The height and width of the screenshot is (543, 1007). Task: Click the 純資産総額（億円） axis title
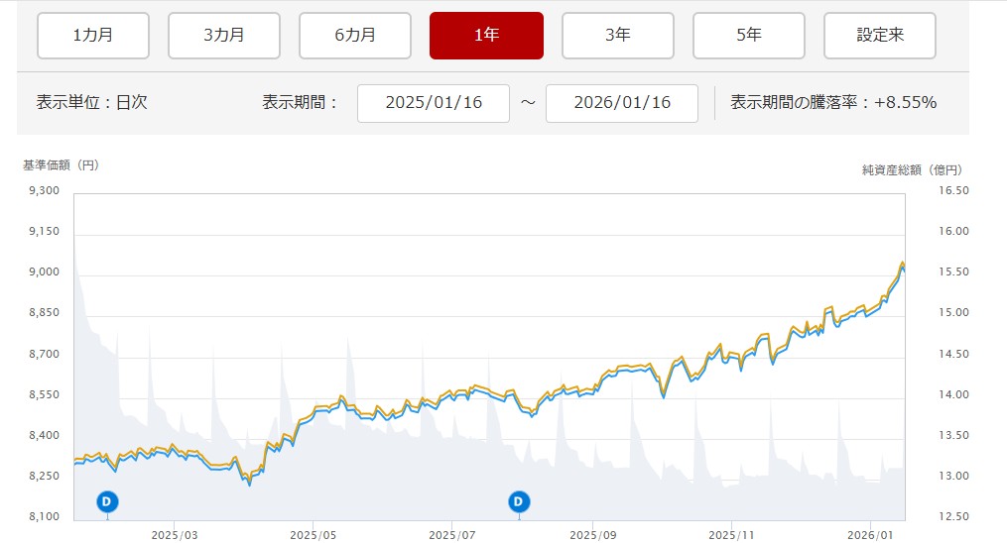(912, 170)
